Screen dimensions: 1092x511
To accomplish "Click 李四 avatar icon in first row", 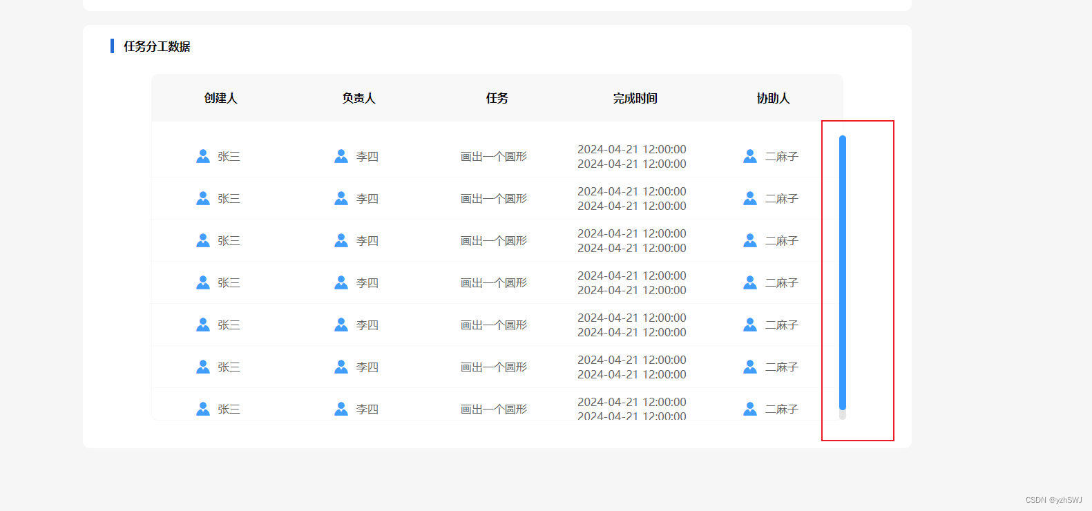I will 341,156.
